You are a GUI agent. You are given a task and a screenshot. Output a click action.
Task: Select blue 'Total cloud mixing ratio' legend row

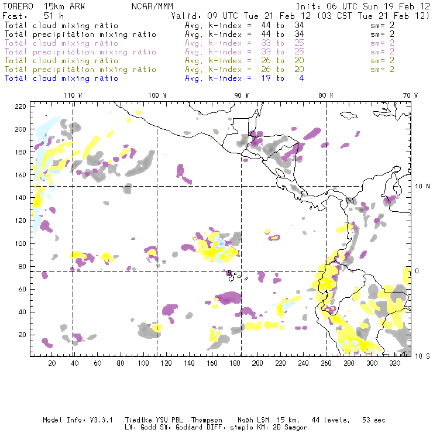(154, 78)
